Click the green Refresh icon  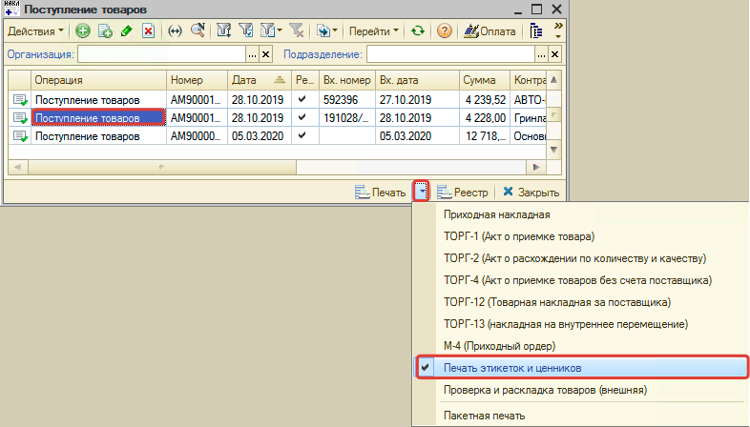(418, 31)
